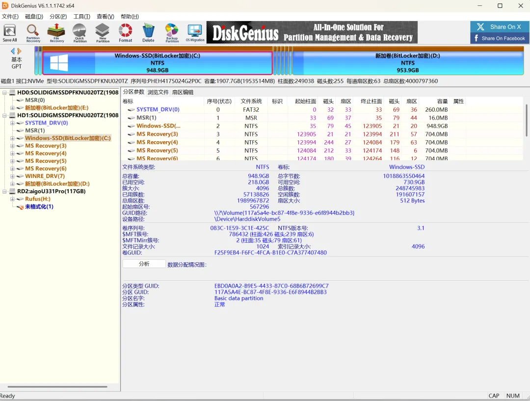Select 未格式化(1) in disk tree
This screenshot has height=401, width=530.
(x=39, y=206)
